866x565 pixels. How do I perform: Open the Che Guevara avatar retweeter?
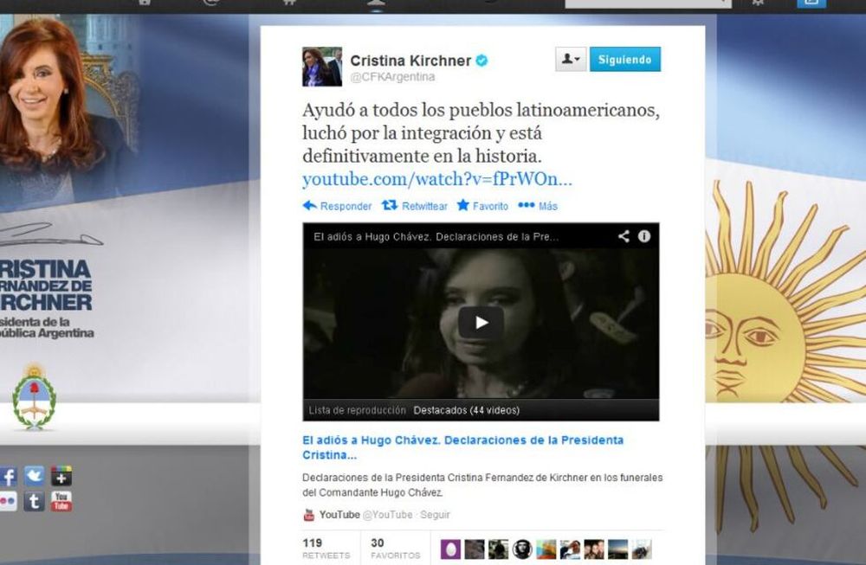522,549
